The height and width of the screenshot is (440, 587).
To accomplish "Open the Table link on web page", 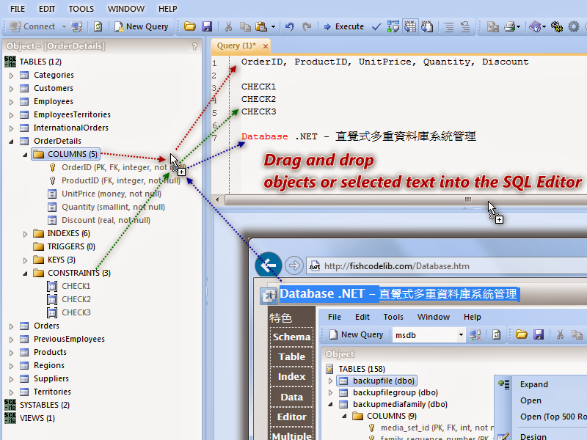I will pyautogui.click(x=291, y=356).
